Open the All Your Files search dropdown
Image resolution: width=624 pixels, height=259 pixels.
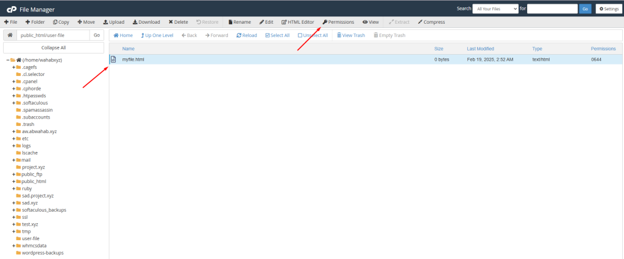click(496, 9)
